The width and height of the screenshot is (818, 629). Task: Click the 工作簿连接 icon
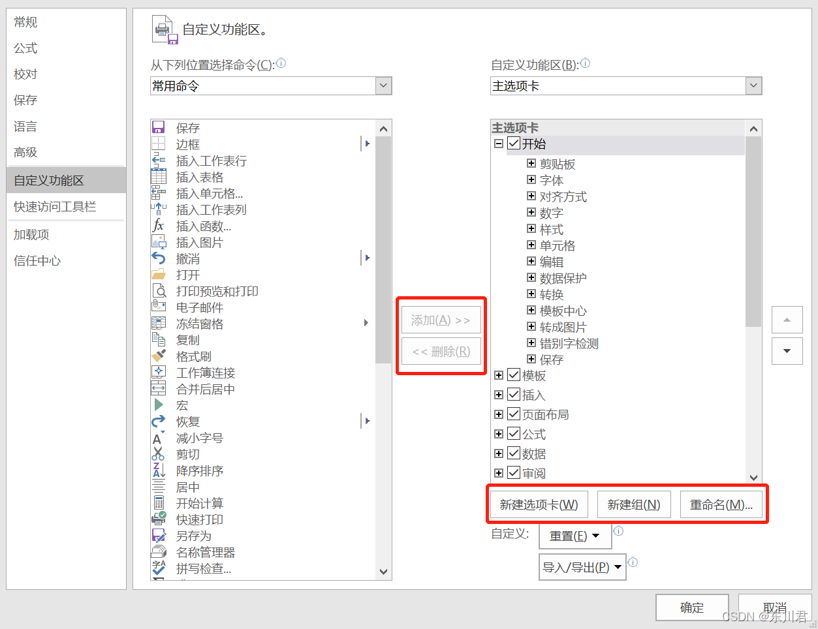click(159, 372)
